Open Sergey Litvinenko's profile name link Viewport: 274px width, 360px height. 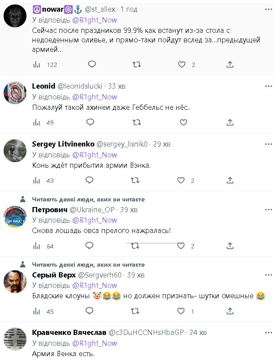(60, 144)
